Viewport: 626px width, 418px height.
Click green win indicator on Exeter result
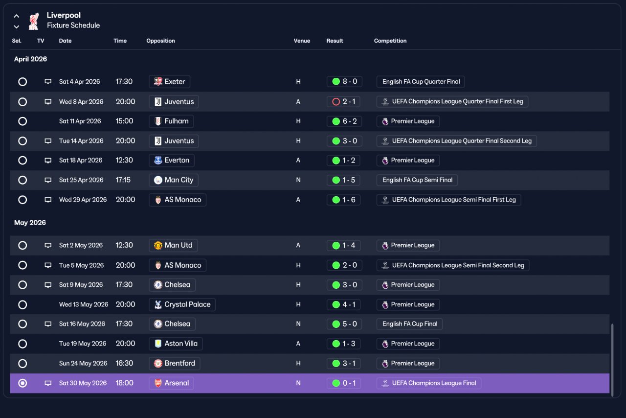pos(336,82)
